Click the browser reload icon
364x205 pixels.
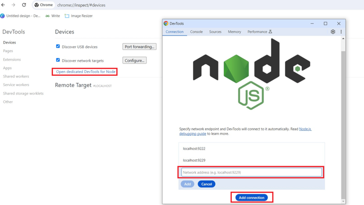pyautogui.click(x=24, y=5)
